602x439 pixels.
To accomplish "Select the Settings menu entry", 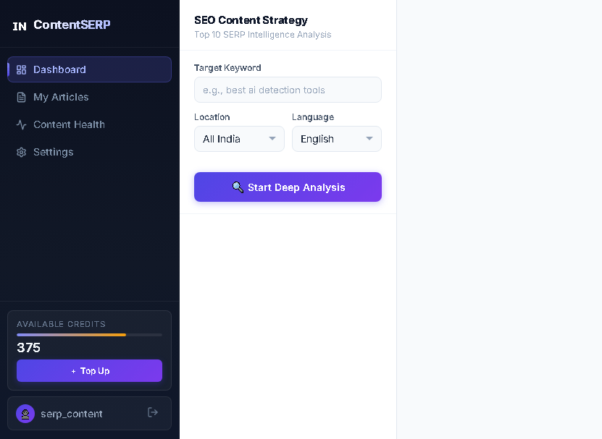I will (54, 152).
